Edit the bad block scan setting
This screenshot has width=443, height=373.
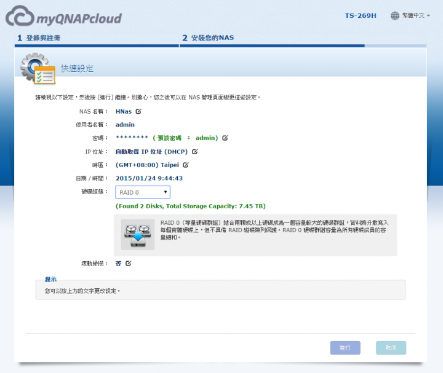point(128,263)
